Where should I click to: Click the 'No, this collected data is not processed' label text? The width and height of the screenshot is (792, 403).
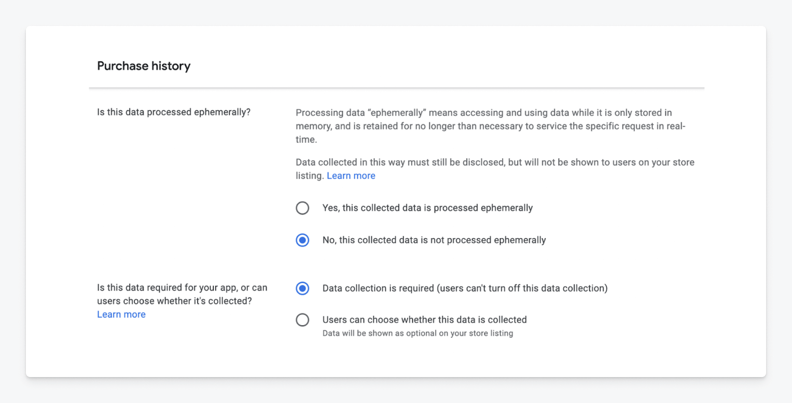pos(407,240)
